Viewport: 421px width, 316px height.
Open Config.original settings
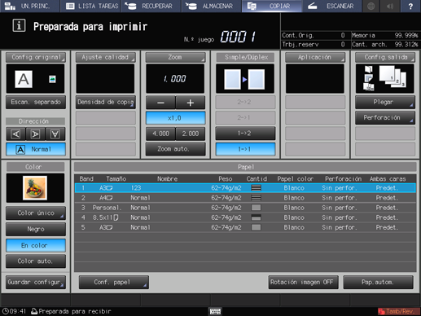click(x=36, y=57)
